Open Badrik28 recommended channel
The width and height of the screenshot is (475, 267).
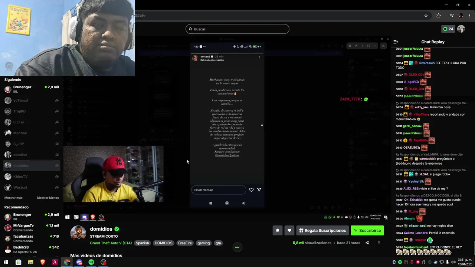point(32,249)
